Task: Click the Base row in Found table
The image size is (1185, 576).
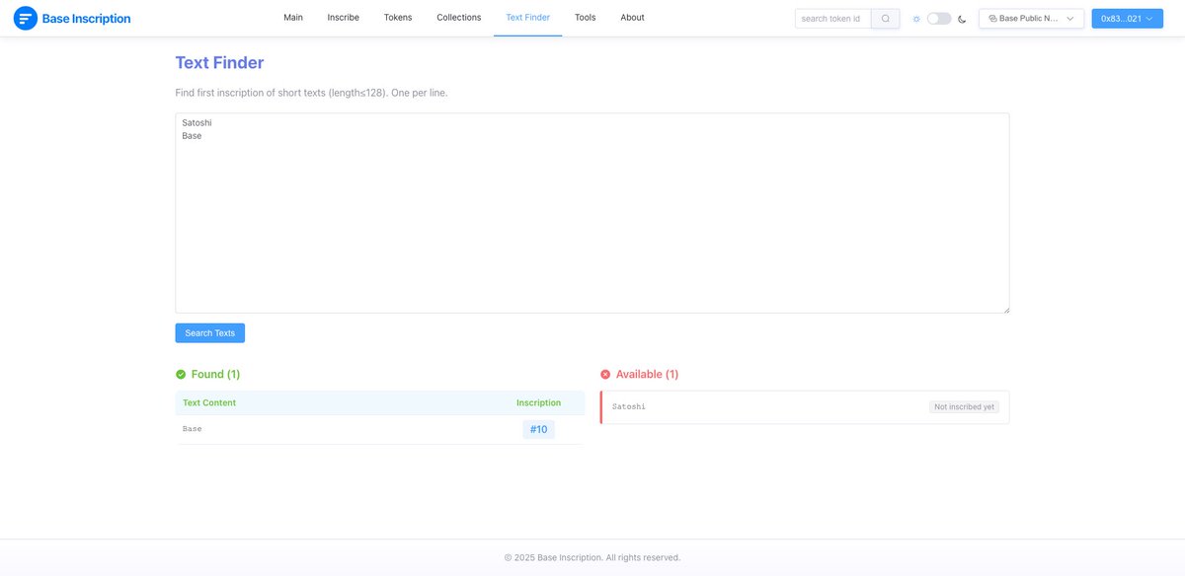Action: [380, 430]
